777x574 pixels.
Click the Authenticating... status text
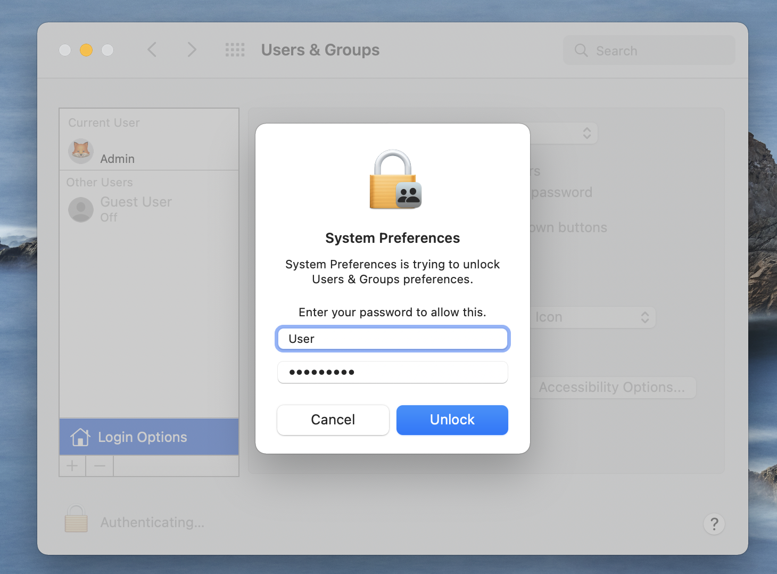[x=153, y=522]
